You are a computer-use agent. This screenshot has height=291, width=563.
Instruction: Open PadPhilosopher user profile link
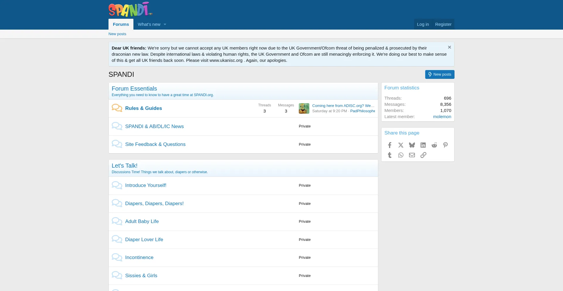[x=362, y=111]
